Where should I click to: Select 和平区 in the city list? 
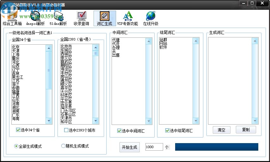pyautogui.click(x=66, y=122)
